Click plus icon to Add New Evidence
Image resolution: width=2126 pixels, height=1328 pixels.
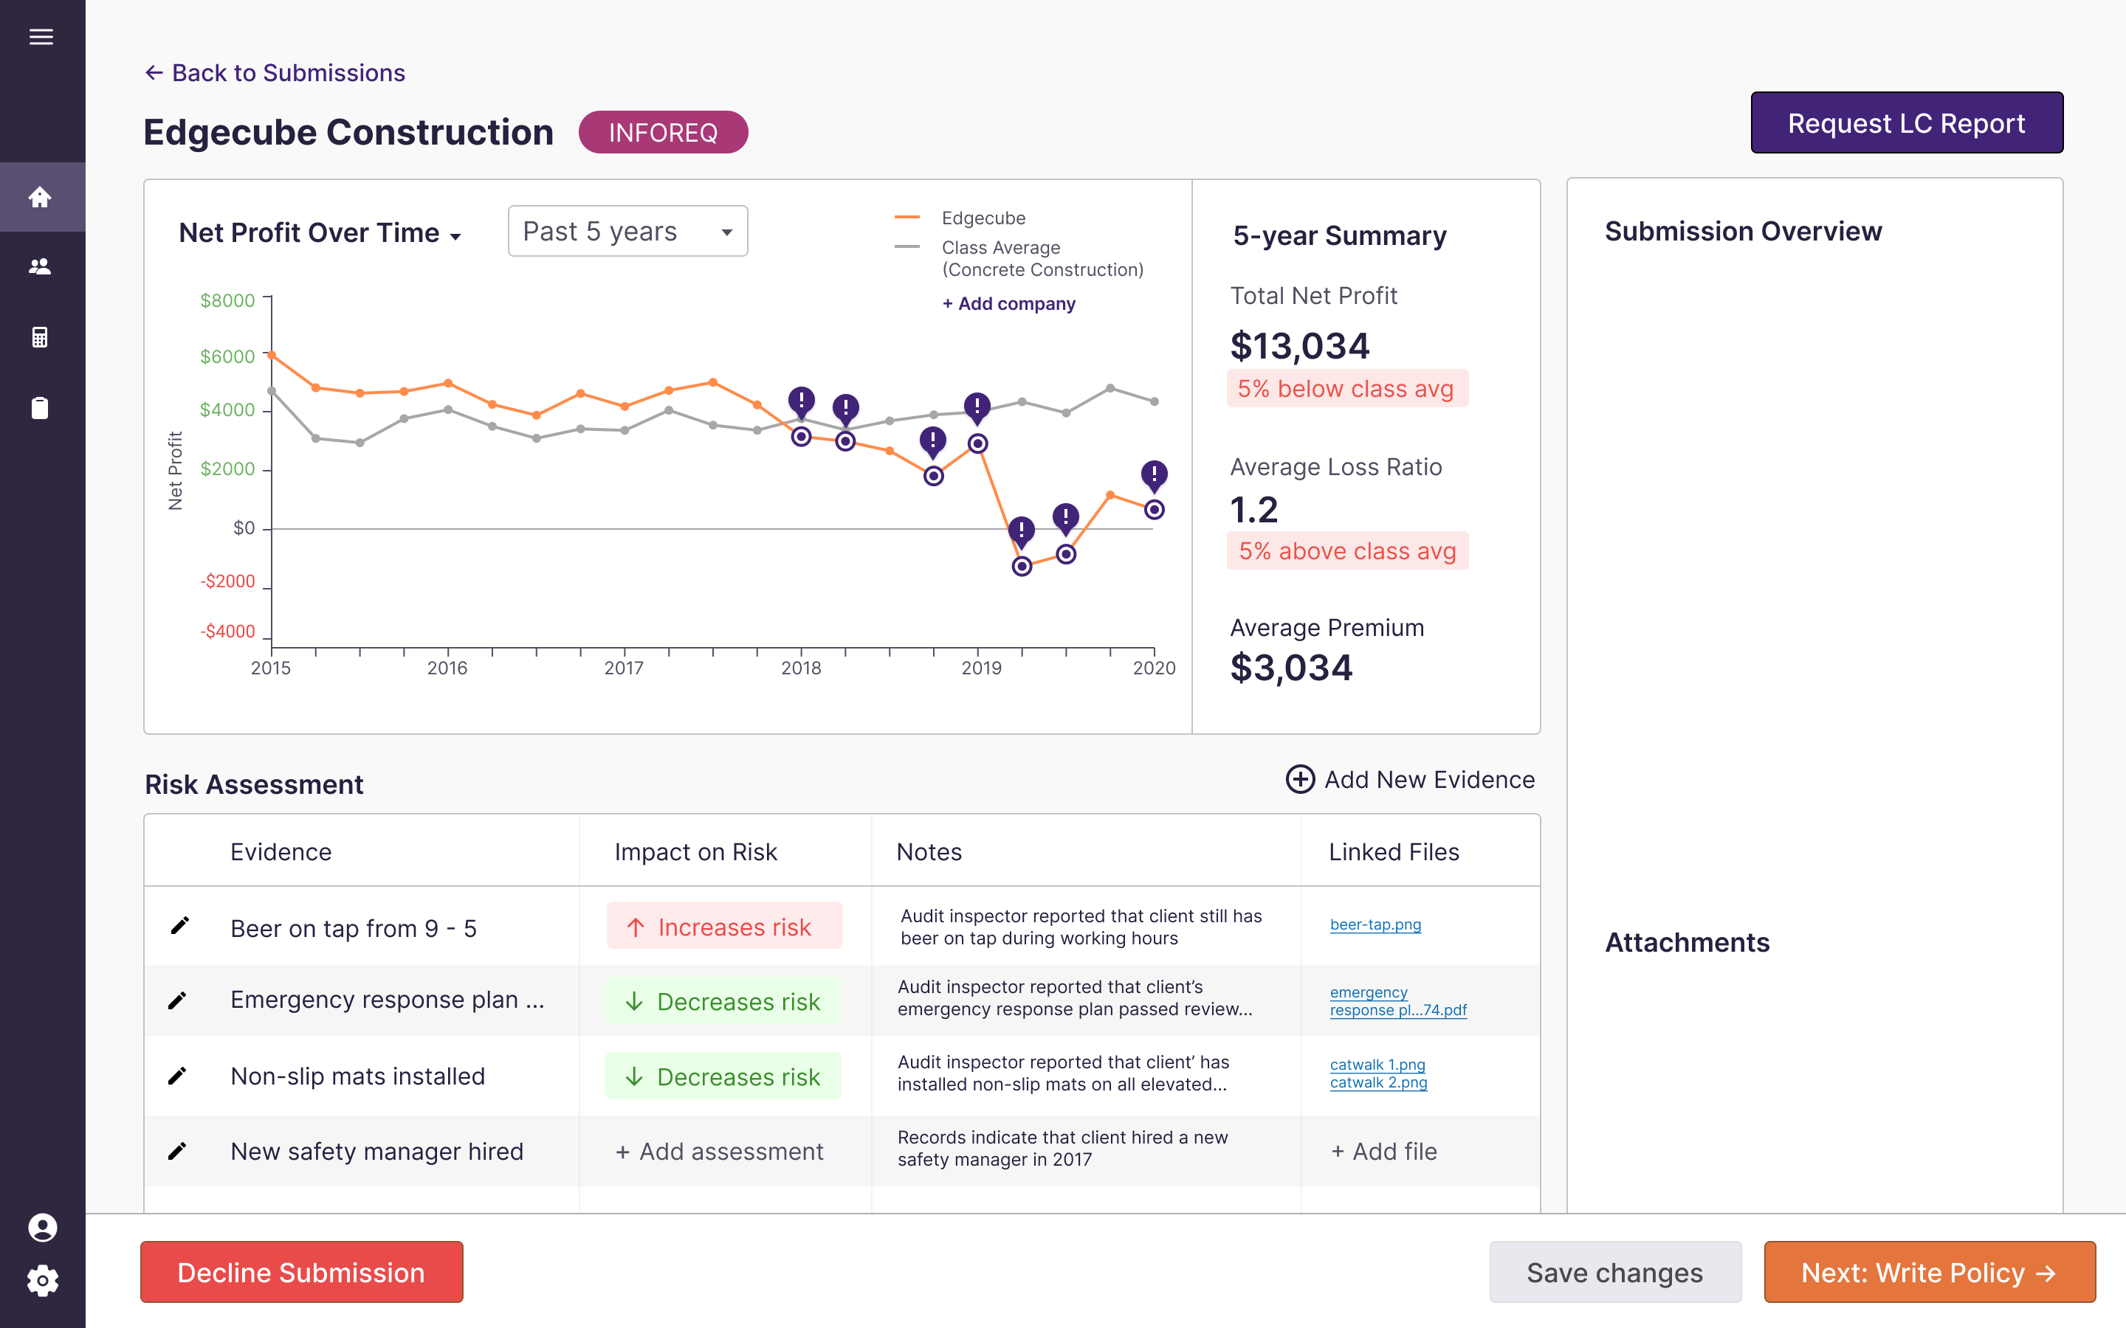click(1300, 779)
